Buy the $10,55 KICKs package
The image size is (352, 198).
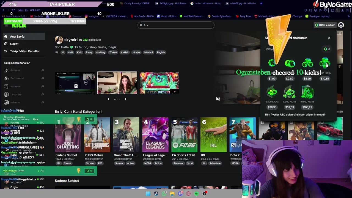click(325, 79)
